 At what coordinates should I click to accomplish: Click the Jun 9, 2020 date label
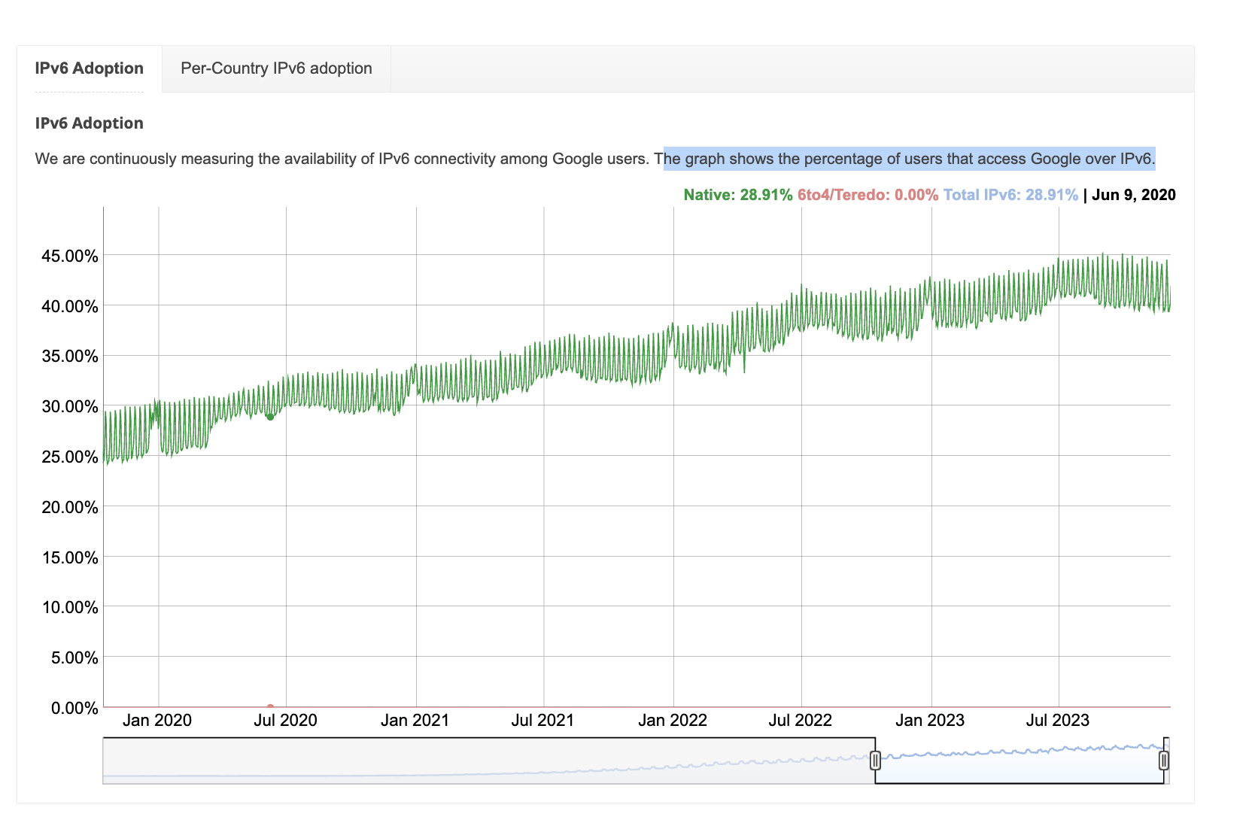point(1133,195)
